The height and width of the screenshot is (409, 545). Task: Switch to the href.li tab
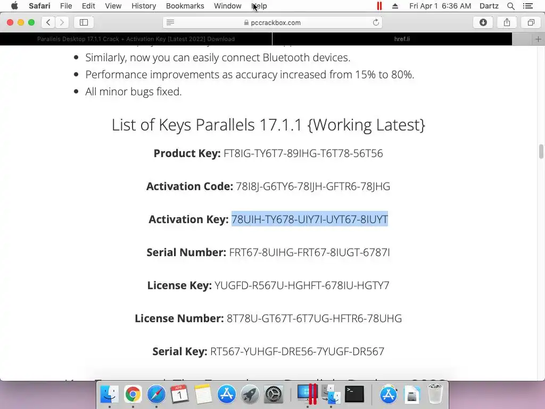tap(402, 39)
